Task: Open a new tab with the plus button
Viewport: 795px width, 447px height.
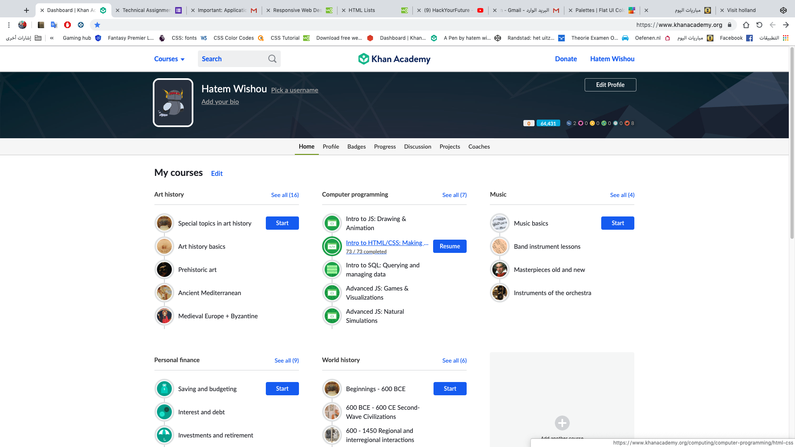Action: (26, 10)
